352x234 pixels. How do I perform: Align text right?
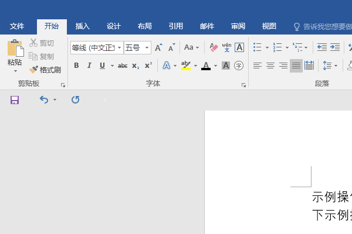(283, 66)
